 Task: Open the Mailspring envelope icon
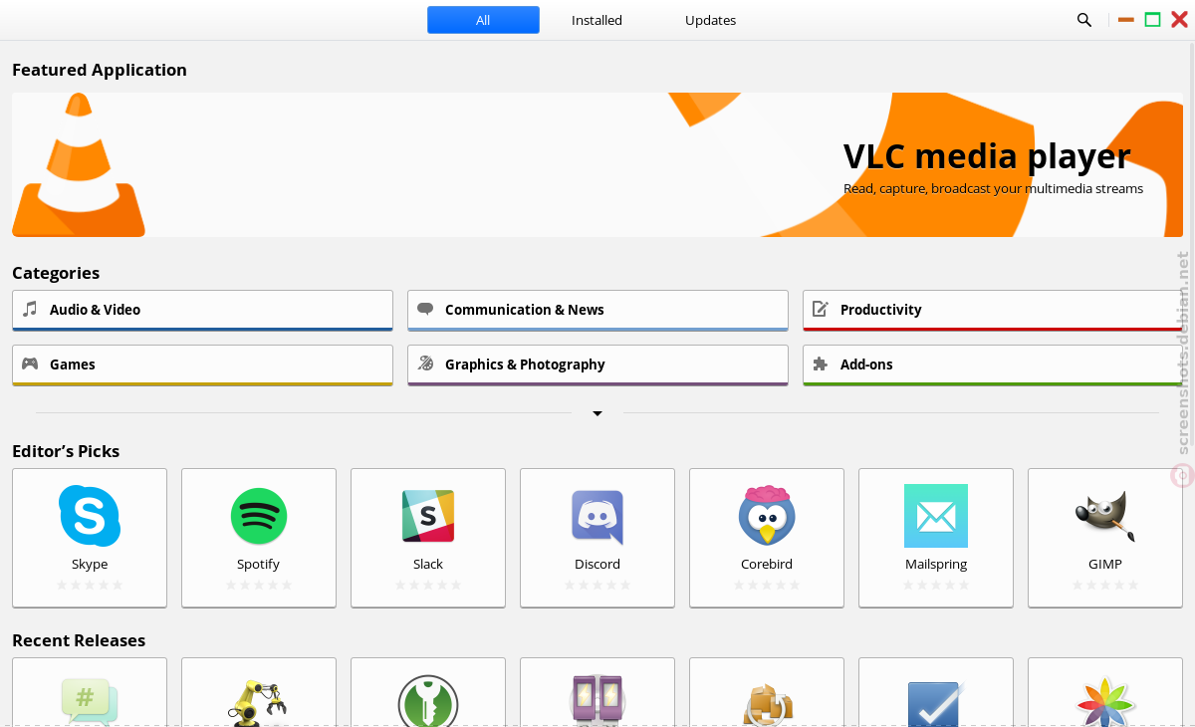click(x=936, y=516)
